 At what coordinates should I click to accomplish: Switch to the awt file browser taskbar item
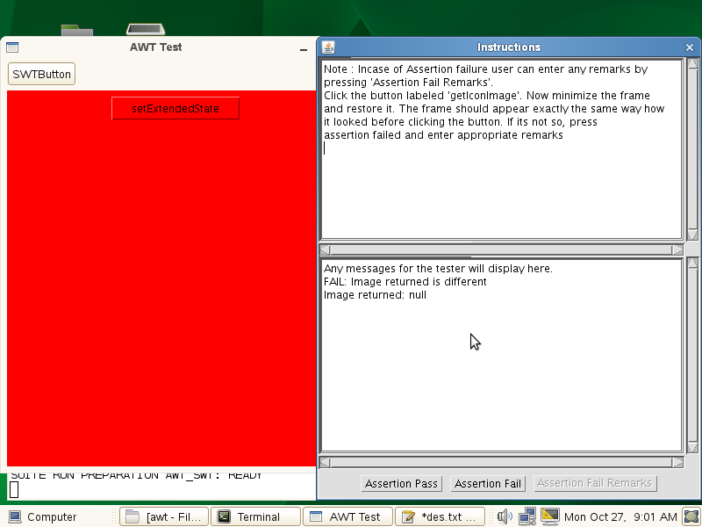coord(165,516)
